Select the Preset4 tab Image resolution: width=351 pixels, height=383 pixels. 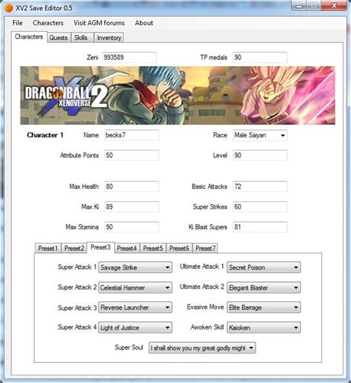point(127,248)
